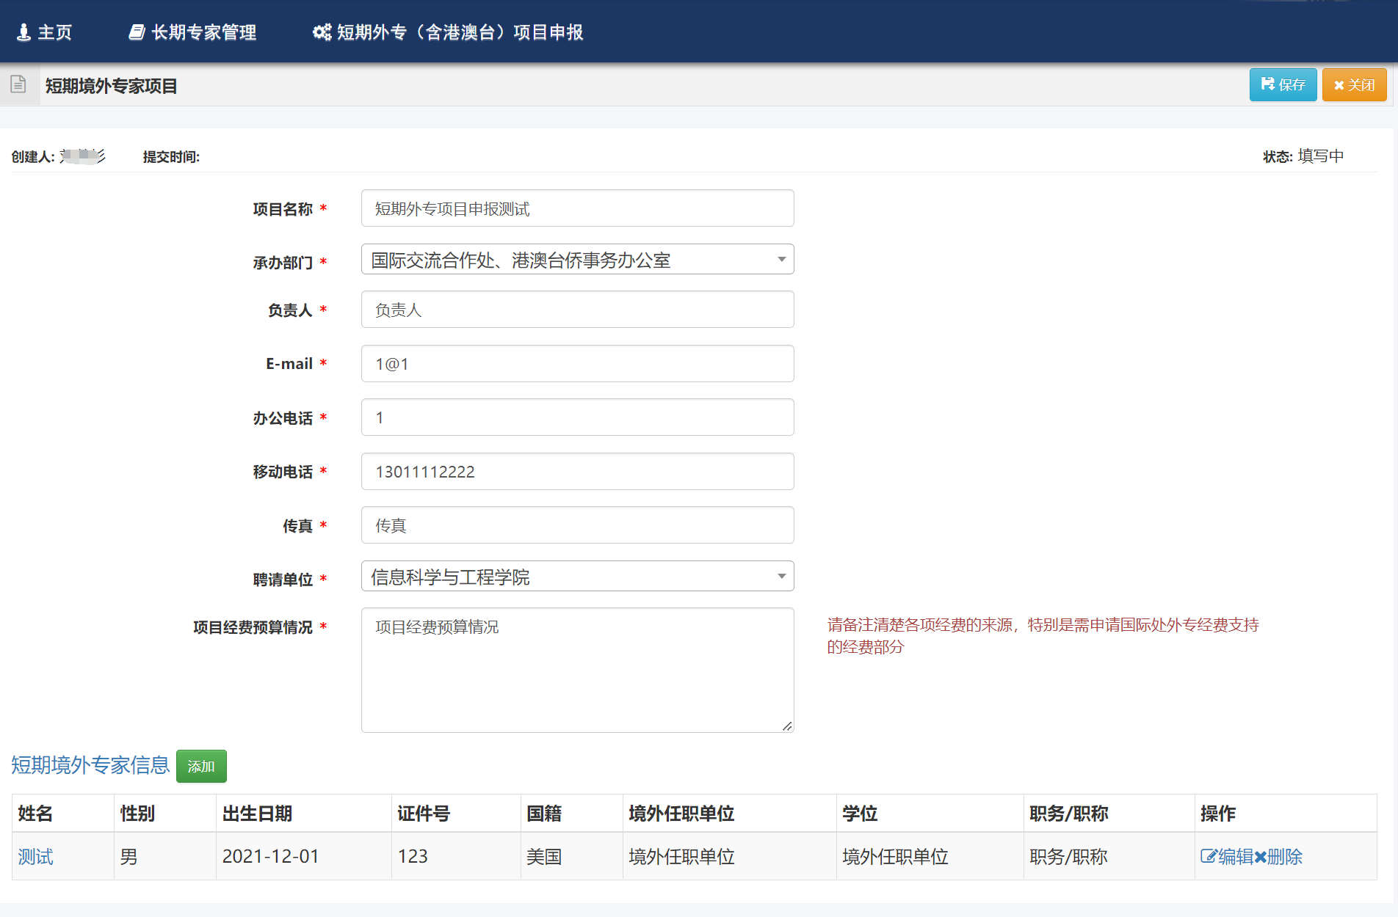Click the green 添加 add expert button
Viewport: 1398px width, 917px height.
[200, 766]
